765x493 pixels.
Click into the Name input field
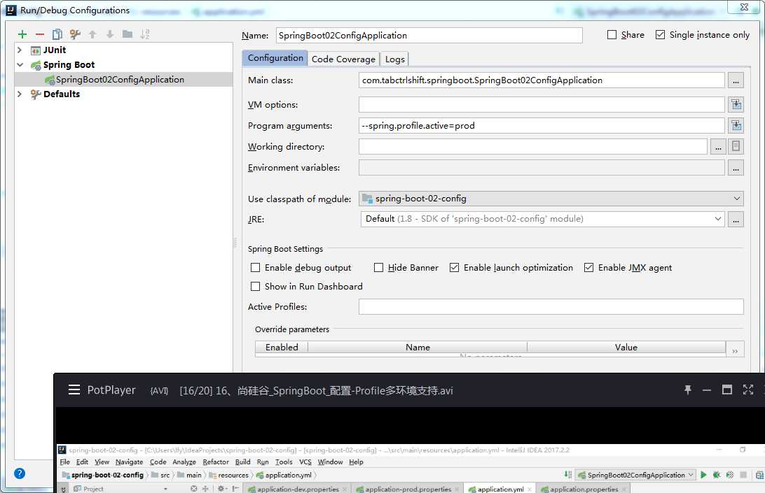429,35
